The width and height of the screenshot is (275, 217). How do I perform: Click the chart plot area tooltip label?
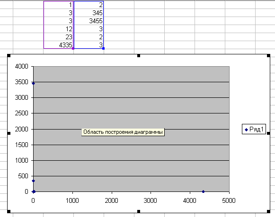coord(123,132)
